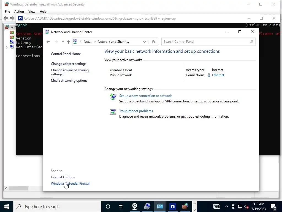Open Media streaming options
This screenshot has width=282, height=212.
69,81
